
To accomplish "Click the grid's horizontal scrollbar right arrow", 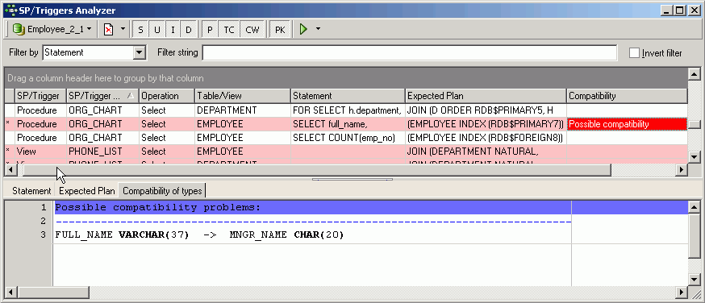I will [682, 170].
